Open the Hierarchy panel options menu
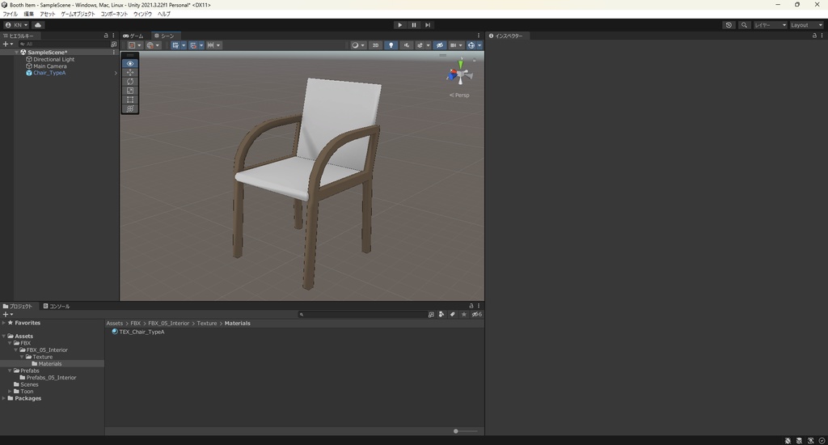Image resolution: width=828 pixels, height=445 pixels. click(x=113, y=36)
